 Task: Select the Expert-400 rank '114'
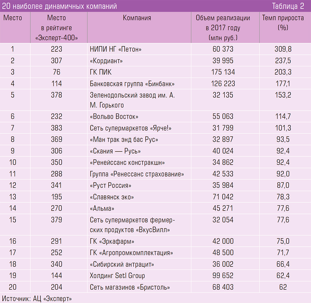[x=56, y=84]
